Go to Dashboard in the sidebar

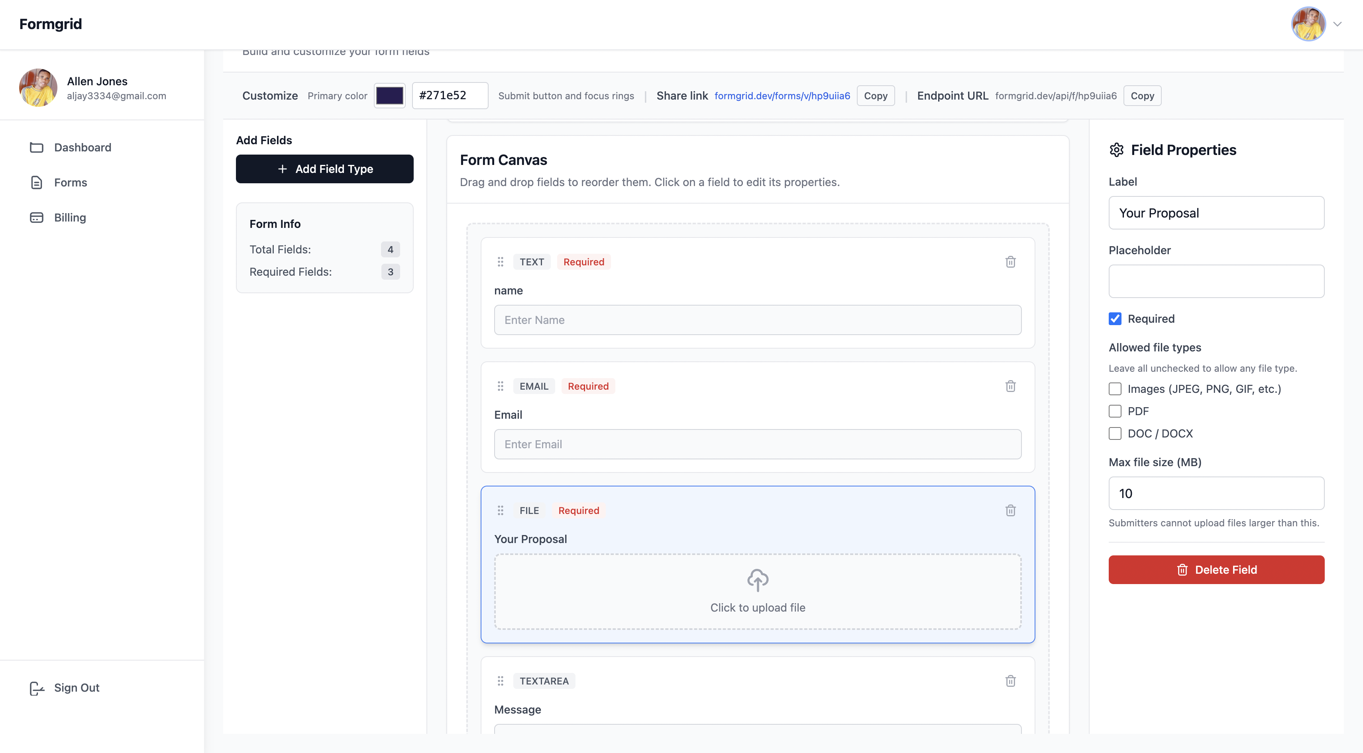click(x=82, y=147)
